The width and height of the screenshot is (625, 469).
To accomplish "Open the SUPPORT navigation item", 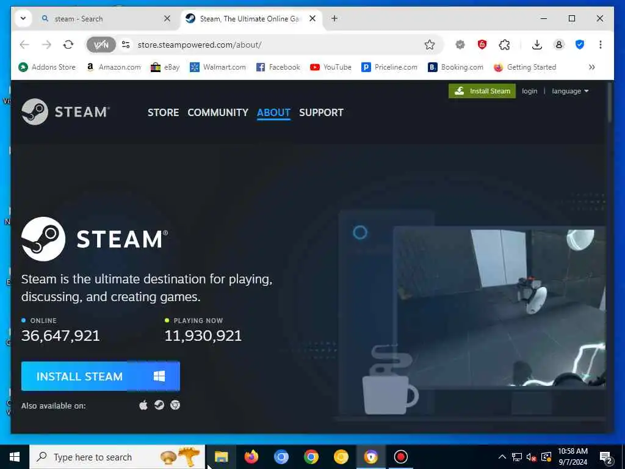I will point(321,112).
